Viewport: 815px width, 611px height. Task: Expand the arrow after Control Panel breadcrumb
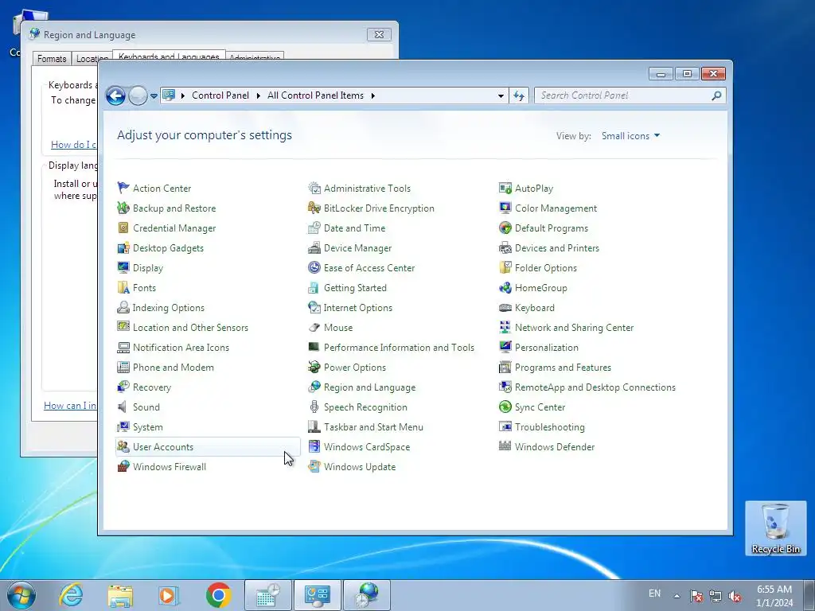point(259,95)
